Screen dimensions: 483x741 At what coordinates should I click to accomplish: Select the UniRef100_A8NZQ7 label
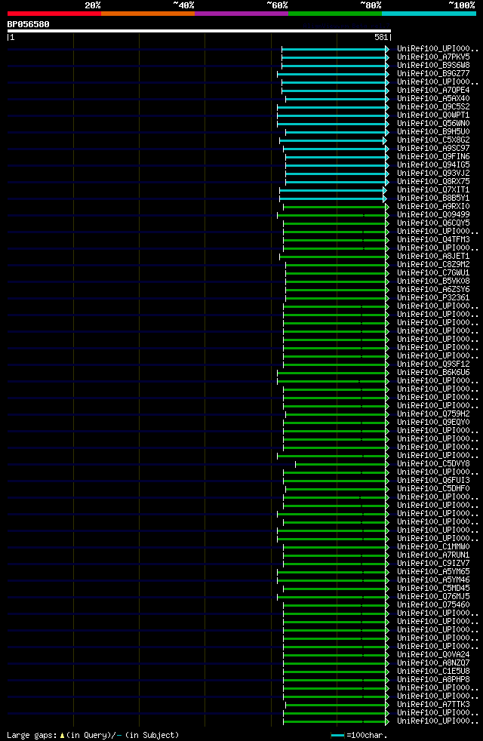pos(433,663)
